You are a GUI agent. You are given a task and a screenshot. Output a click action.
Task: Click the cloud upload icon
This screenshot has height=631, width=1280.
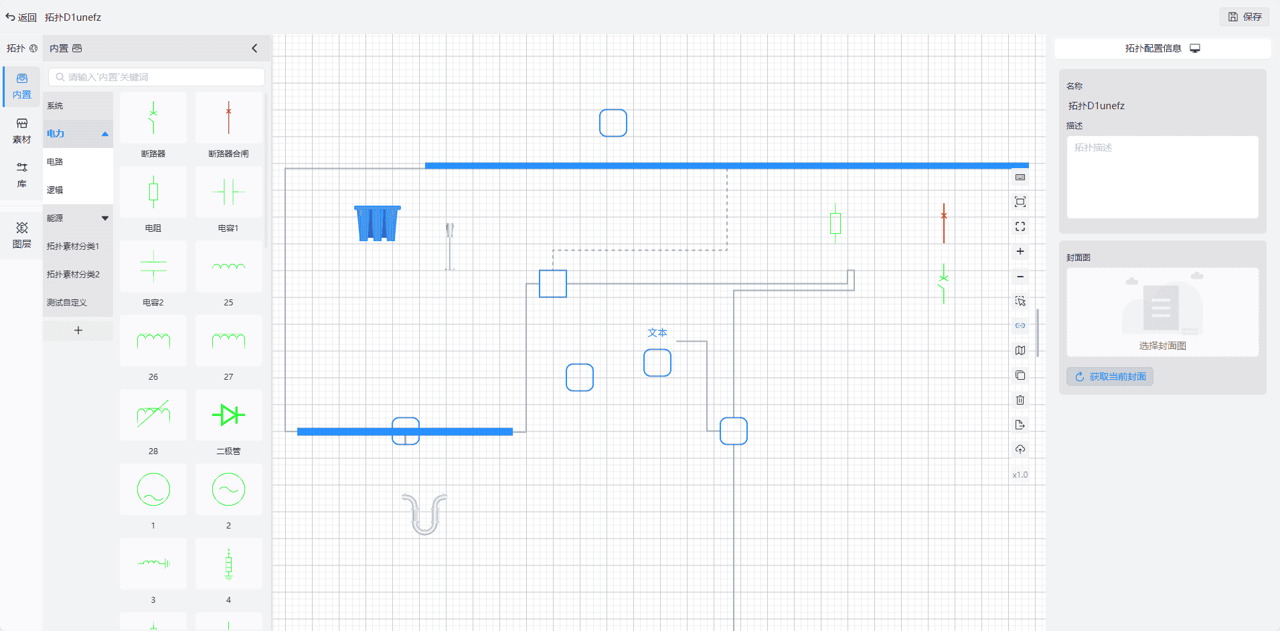pos(1020,449)
